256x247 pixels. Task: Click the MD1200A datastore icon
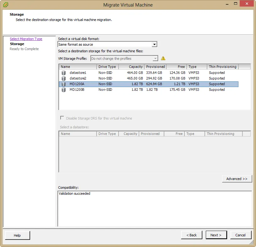(x=64, y=84)
